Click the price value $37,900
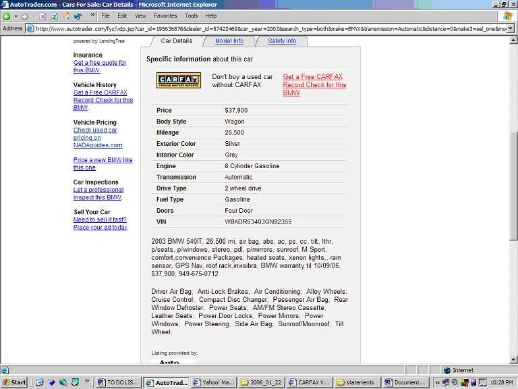This screenshot has width=518, height=389. pyautogui.click(x=236, y=111)
